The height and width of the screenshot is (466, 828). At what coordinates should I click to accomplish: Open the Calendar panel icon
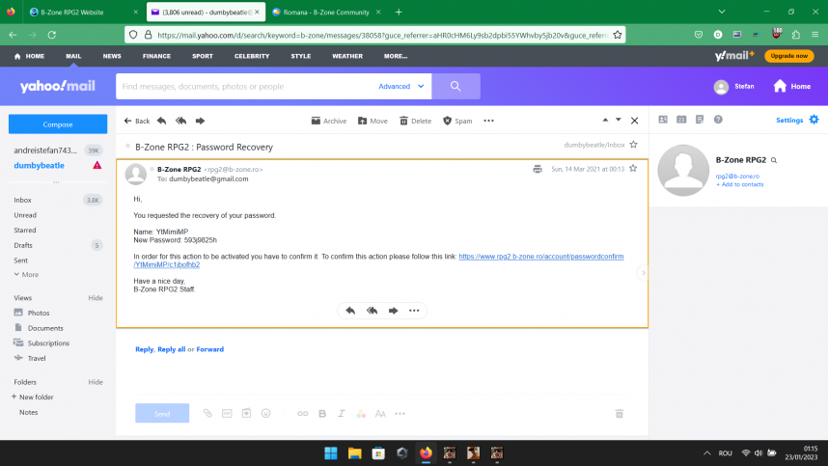pyautogui.click(x=681, y=120)
